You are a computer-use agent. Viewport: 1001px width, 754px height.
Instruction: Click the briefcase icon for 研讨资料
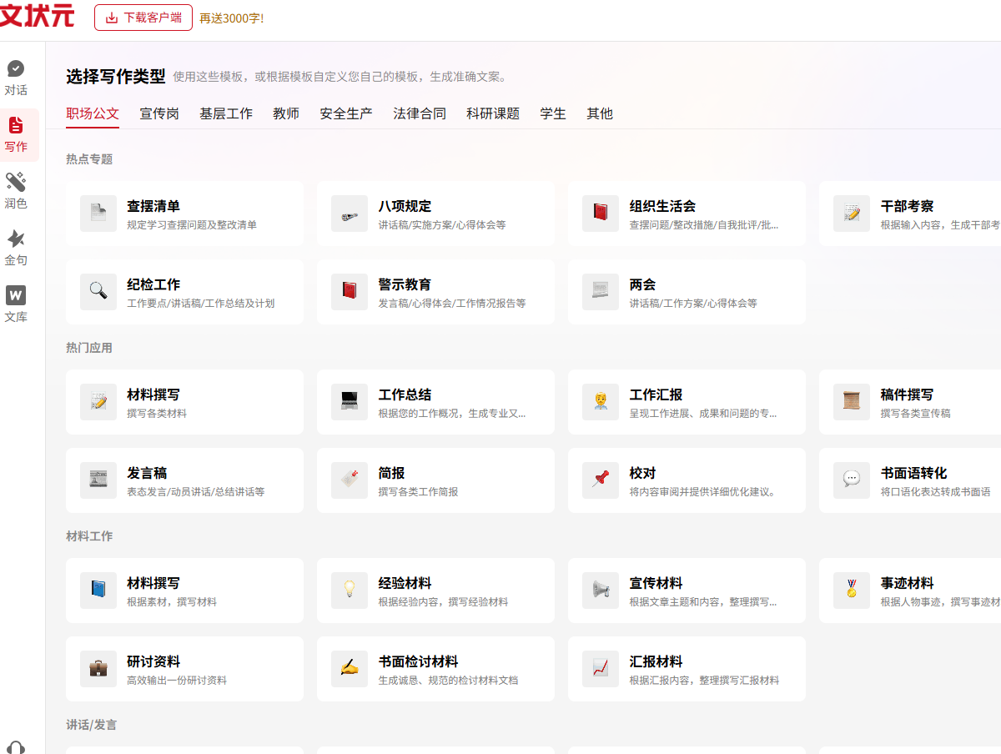click(x=98, y=669)
